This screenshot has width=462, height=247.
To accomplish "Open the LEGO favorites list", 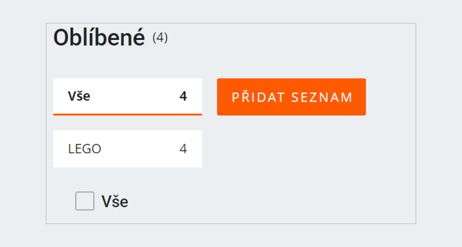I will [x=127, y=149].
